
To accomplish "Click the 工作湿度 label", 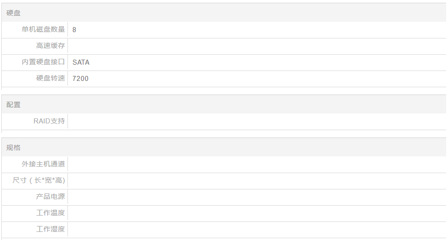I will [50, 229].
